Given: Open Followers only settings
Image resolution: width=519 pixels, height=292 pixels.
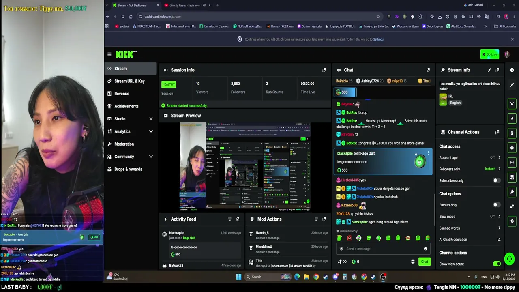Looking at the screenshot, I should (470, 169).
